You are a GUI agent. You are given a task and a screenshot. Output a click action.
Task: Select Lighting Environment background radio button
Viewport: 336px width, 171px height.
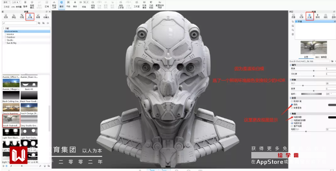292,101
